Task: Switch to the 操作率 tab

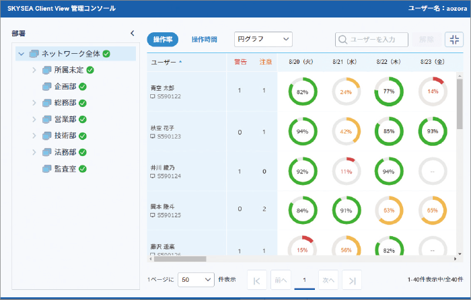Action: 162,40
